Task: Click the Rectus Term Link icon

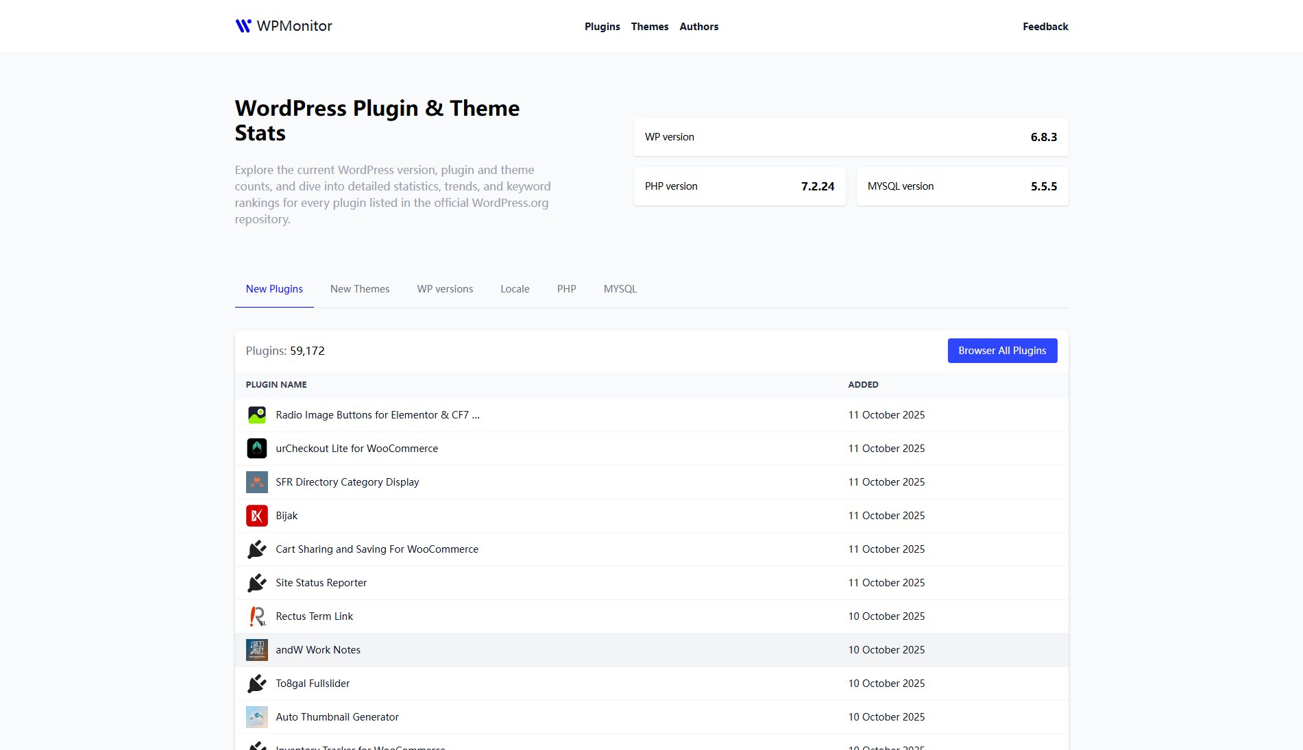Action: click(x=257, y=616)
